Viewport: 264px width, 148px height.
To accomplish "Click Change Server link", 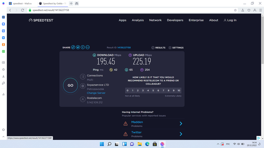I will (x=96, y=93).
